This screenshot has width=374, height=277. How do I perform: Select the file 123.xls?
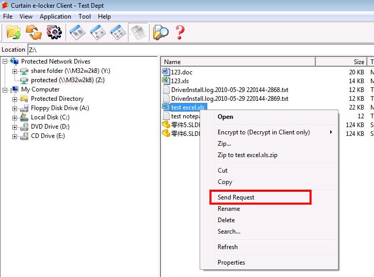(180, 81)
